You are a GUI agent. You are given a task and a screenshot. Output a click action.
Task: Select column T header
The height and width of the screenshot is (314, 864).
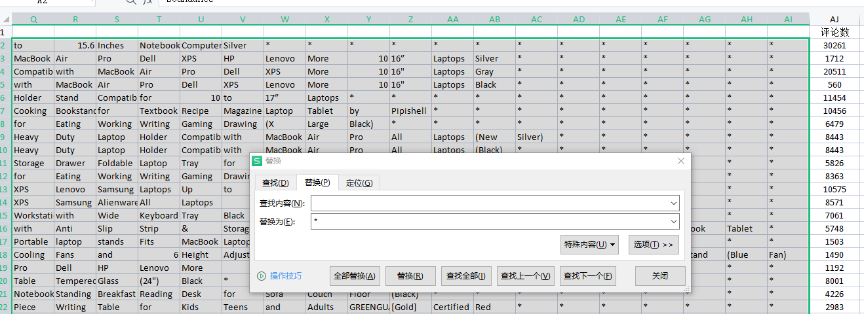(x=159, y=20)
